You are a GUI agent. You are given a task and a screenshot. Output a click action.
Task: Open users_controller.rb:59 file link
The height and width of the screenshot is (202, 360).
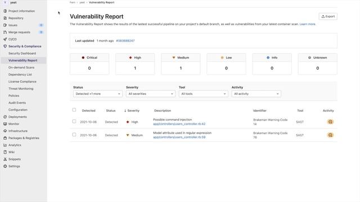point(179,137)
